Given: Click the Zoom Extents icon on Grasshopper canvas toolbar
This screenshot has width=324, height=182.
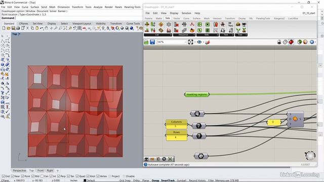Looking at the screenshot, I should pos(190,42).
